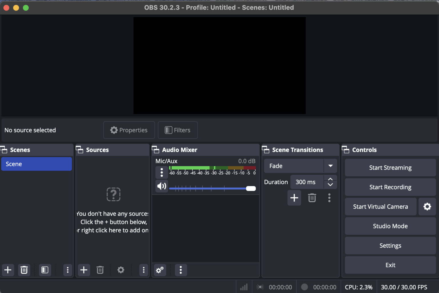This screenshot has width=439, height=293.
Task: Add a new source with the plus icon
Action: coord(84,270)
